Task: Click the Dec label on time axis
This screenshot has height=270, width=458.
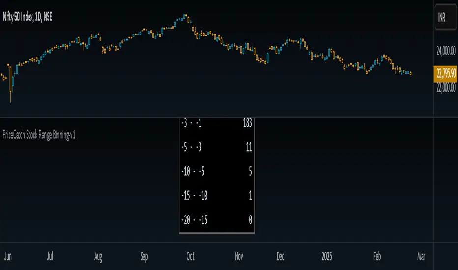Action: [280, 257]
